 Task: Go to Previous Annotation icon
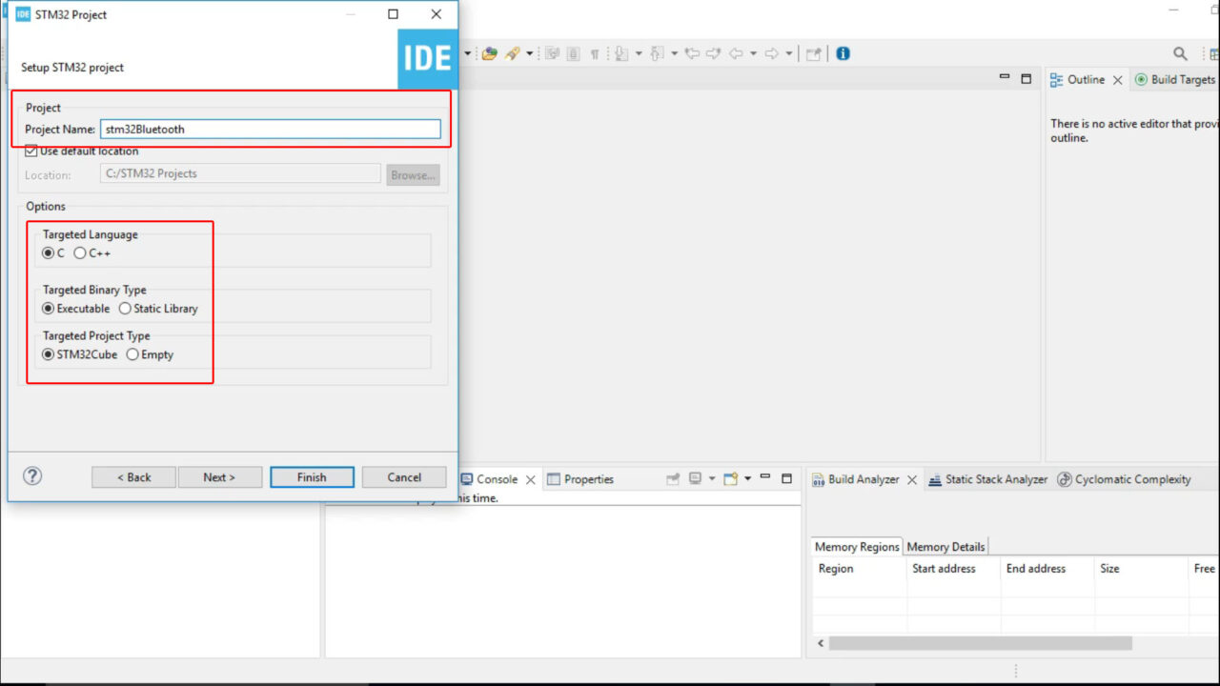(x=657, y=54)
